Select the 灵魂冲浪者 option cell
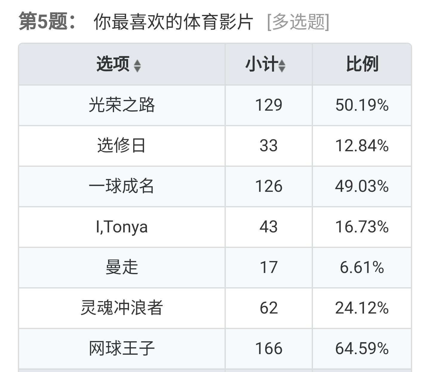Image resolution: width=430 pixels, height=372 pixels. (122, 308)
